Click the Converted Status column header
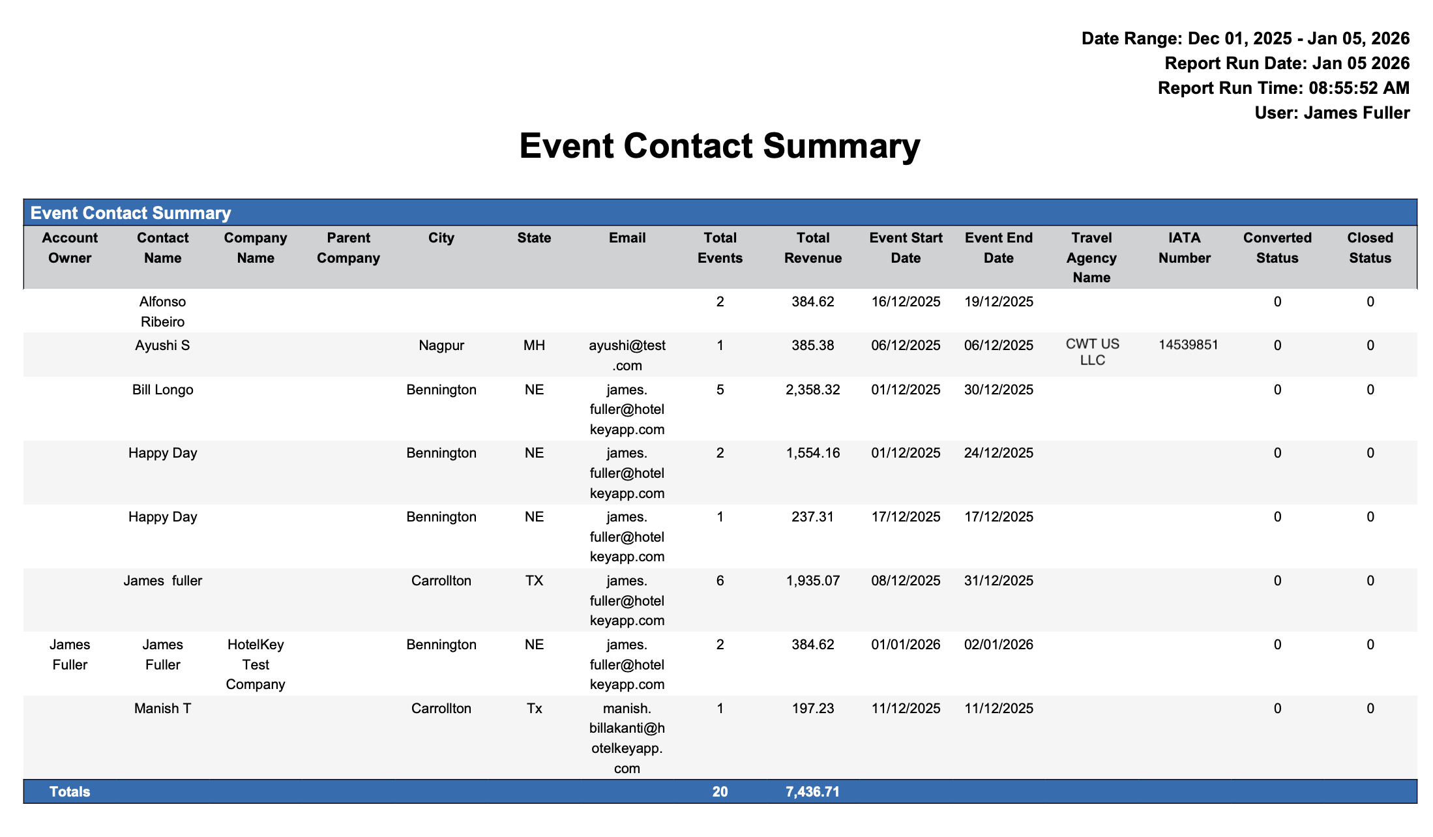 tap(1277, 248)
